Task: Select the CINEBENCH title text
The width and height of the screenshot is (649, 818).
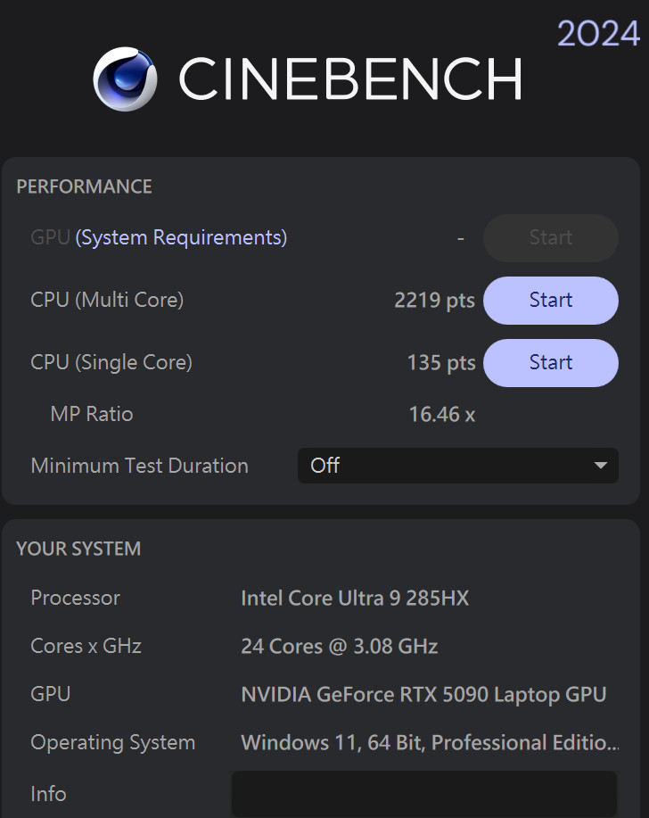Action: [350, 78]
